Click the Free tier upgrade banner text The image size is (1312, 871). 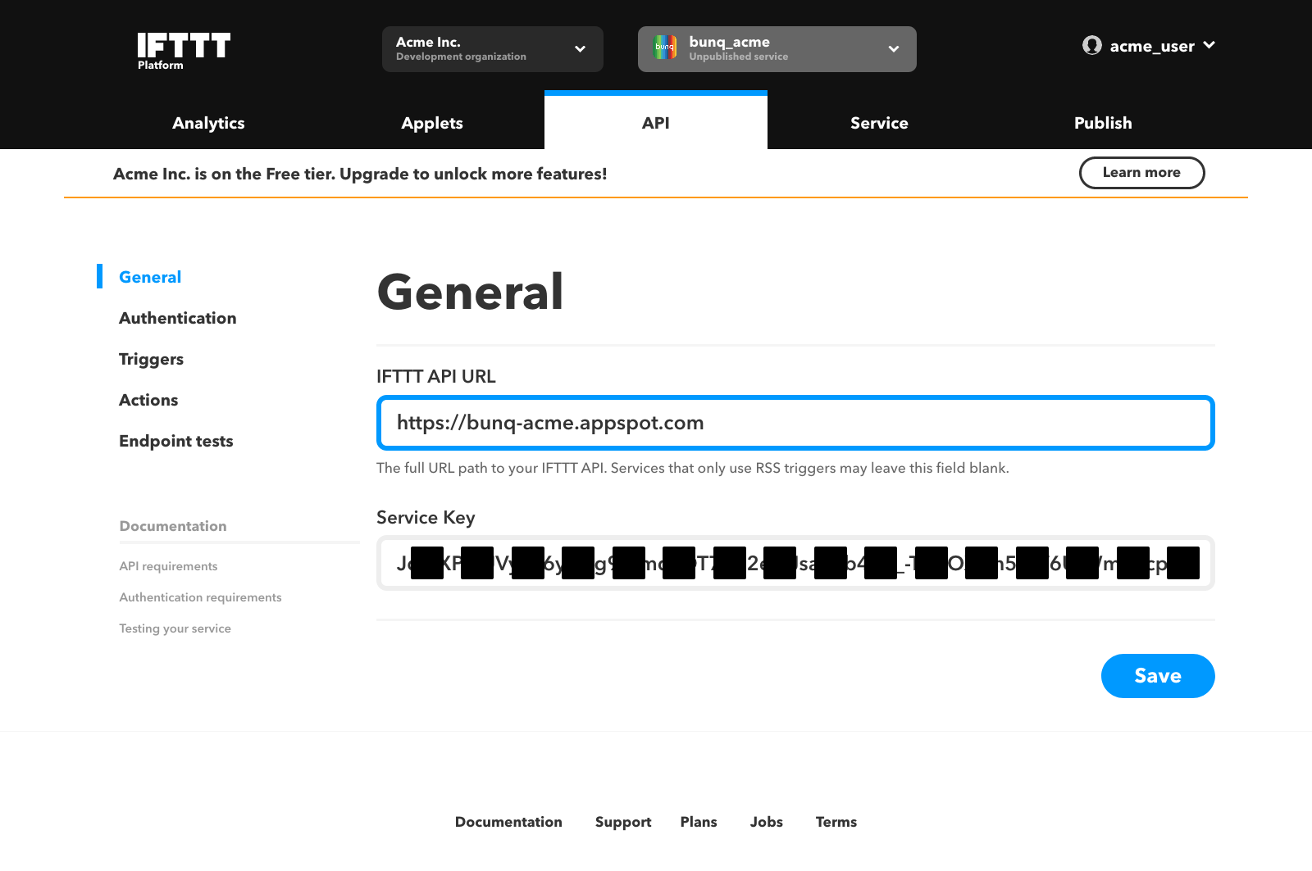pos(360,174)
